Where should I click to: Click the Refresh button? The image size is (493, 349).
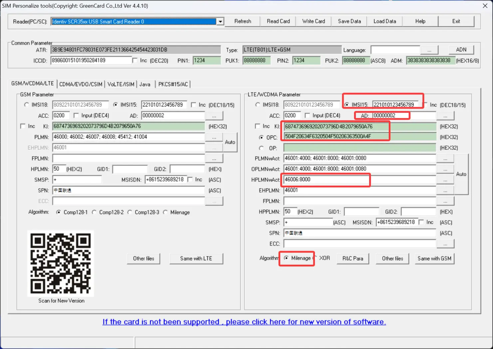click(242, 21)
